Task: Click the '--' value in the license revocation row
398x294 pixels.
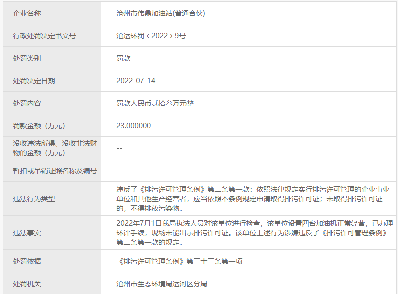Action: (x=119, y=171)
